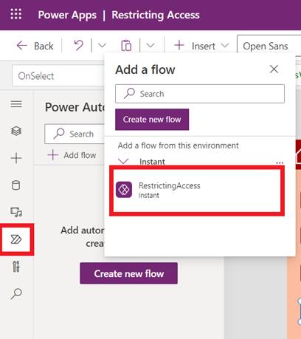This screenshot has height=339, width=301.
Task: Open the Power Automate sidebar icon
Action: click(16, 239)
